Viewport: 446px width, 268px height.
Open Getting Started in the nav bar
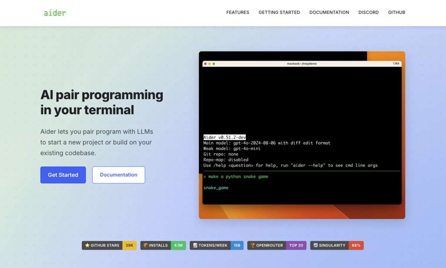pyautogui.click(x=279, y=12)
